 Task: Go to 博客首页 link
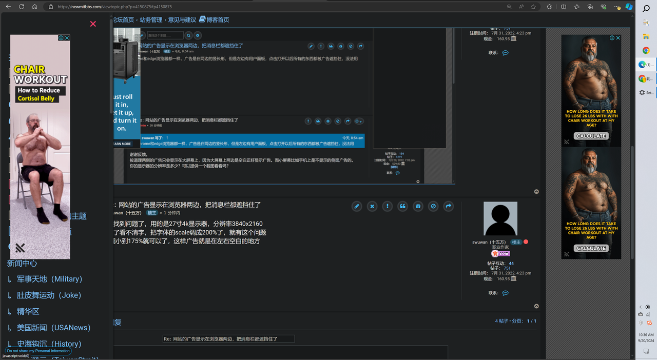click(x=214, y=19)
